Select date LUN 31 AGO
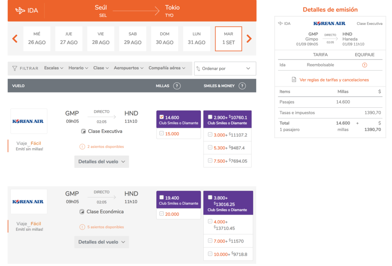Screen dimensions: 392x266 (196, 39)
